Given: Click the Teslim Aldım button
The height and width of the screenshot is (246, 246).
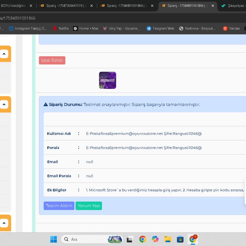Looking at the screenshot, I should click(59, 206).
